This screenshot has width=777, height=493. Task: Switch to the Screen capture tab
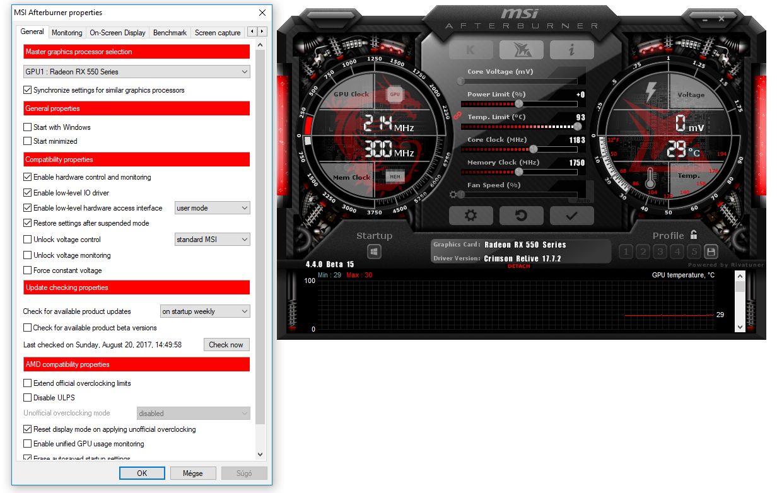pyautogui.click(x=218, y=33)
